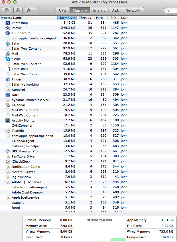Select the soagent process row
This screenshot has height=242, width=177.
point(88,203)
